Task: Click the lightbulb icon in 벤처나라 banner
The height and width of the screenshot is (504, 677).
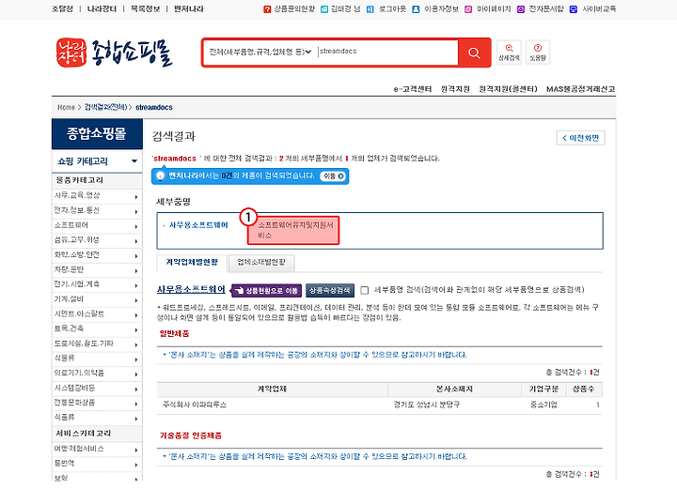Action: coord(160,176)
